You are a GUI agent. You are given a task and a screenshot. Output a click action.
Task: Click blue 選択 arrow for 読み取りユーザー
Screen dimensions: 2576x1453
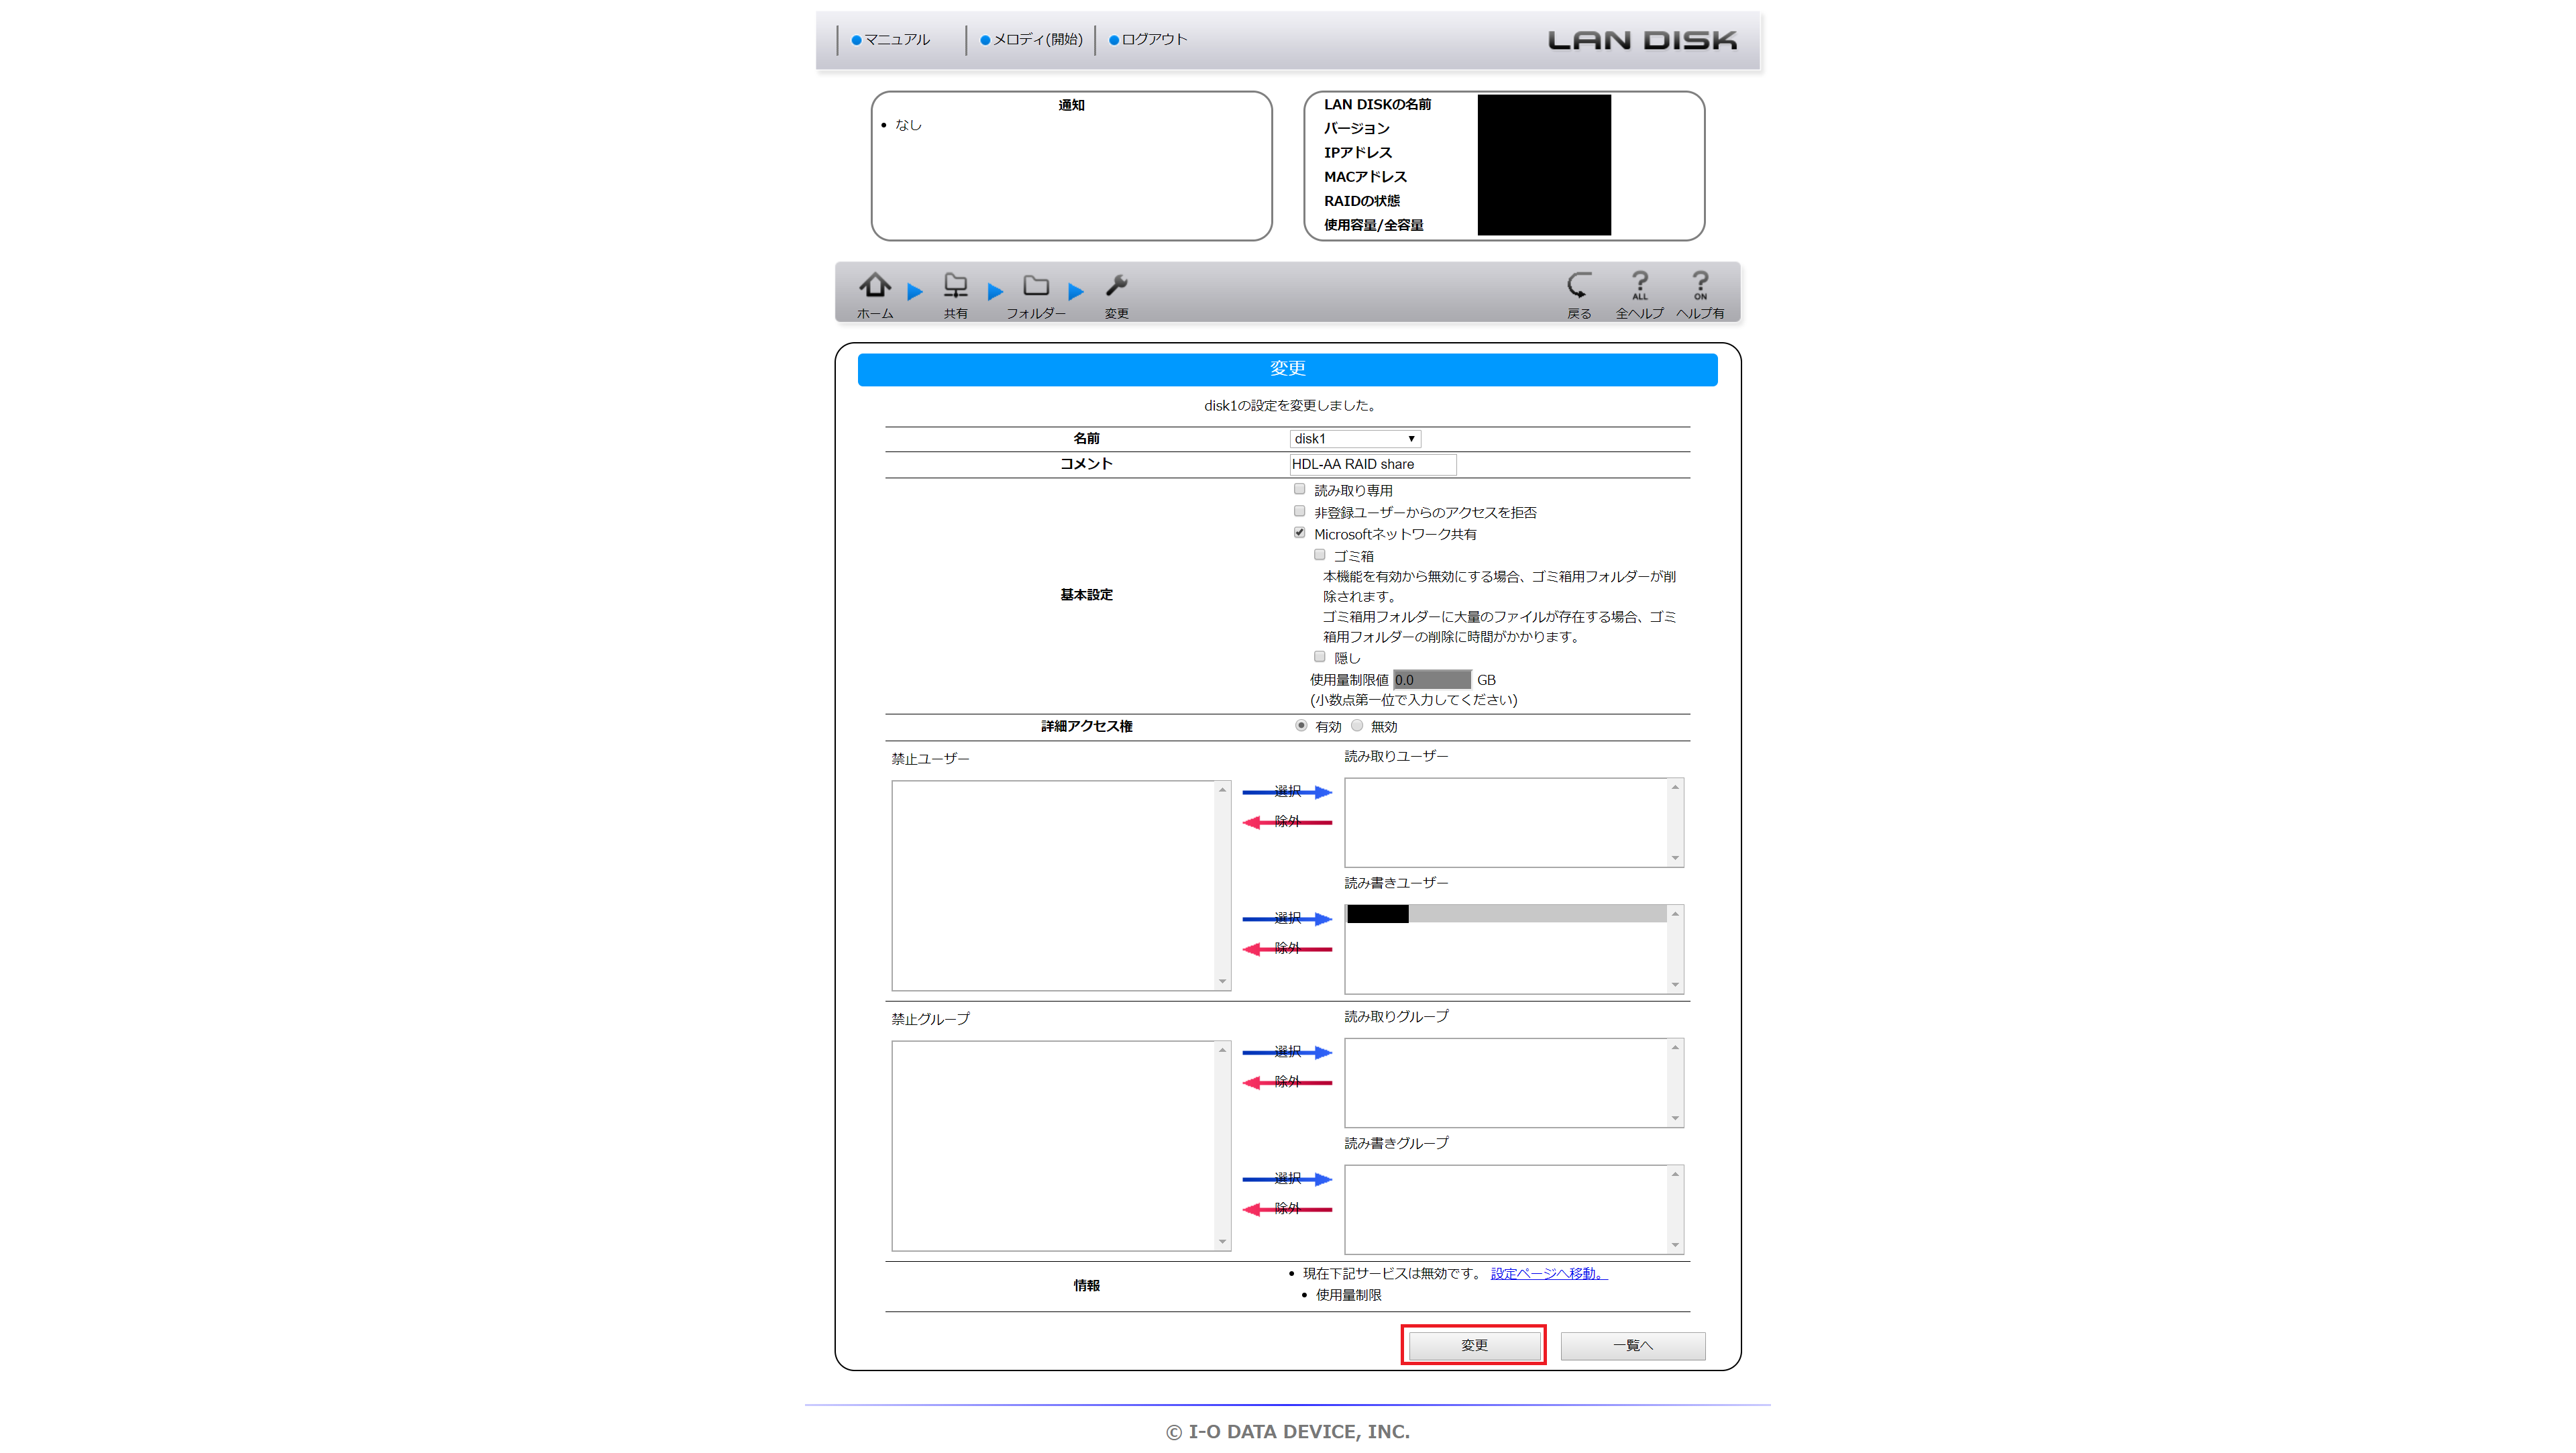coord(1287,792)
